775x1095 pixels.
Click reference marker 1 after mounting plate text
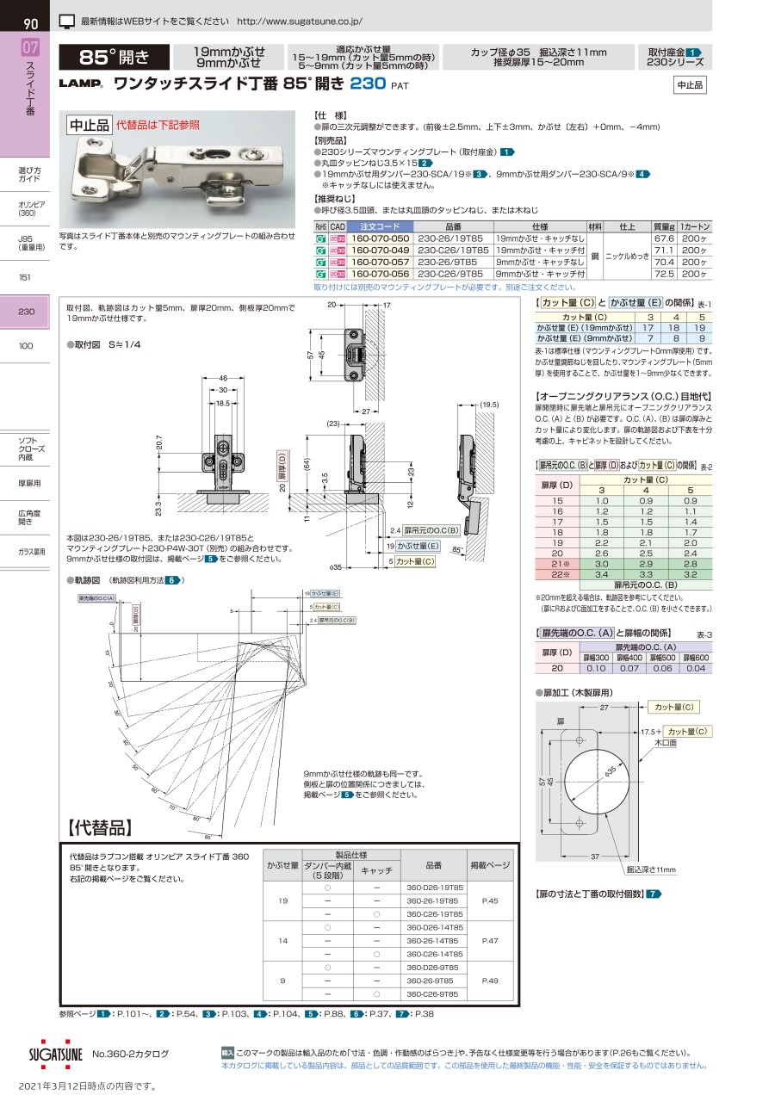coord(507,152)
